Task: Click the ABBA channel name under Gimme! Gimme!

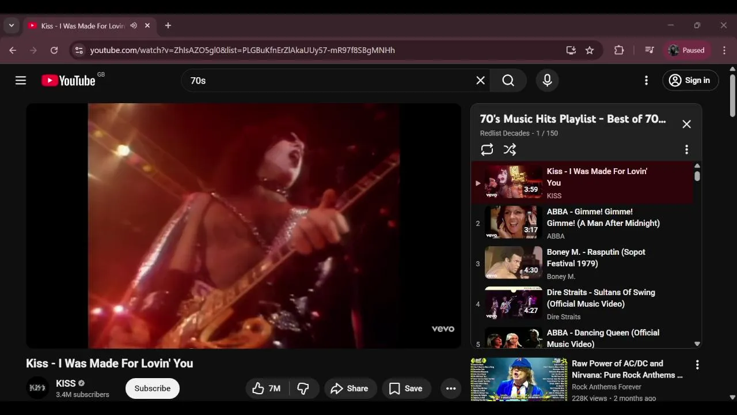Action: 556,236
